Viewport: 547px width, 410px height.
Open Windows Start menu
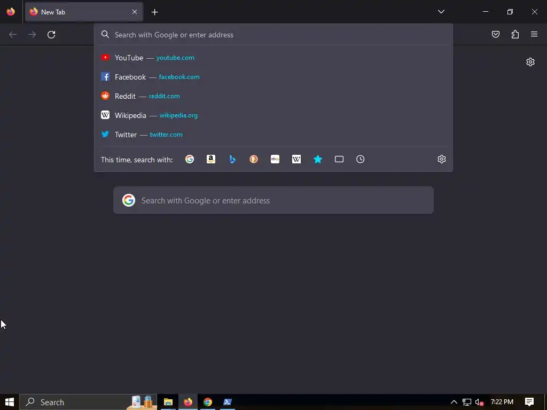(x=10, y=402)
